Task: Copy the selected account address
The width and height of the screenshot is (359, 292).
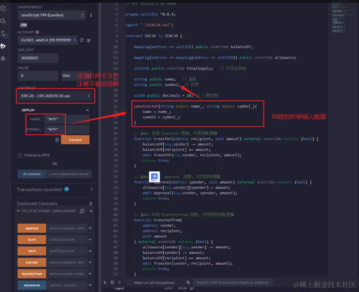Action: (82, 40)
